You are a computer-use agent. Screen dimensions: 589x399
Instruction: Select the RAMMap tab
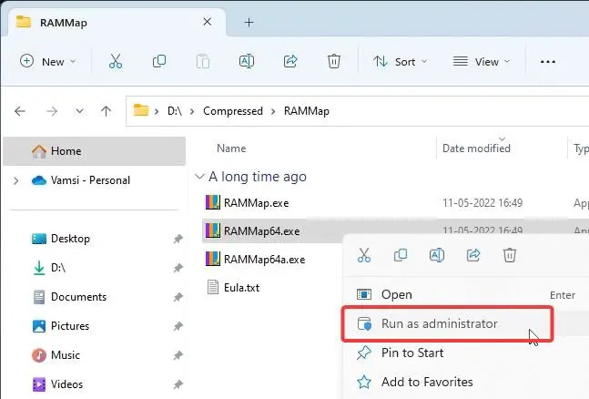(117, 23)
